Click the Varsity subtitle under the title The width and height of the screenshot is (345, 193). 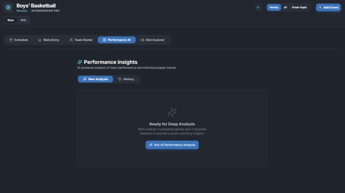[22, 11]
